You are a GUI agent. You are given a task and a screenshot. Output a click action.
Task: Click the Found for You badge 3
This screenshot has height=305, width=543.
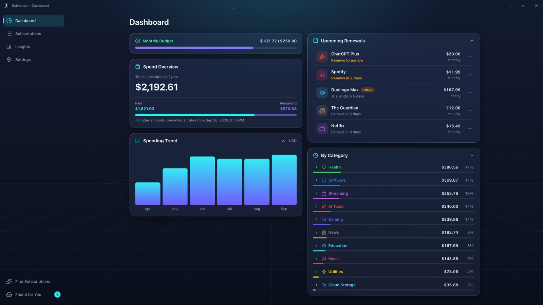57,294
